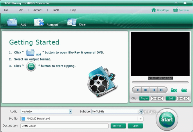Screen dimensions: 193x132
Task: Click the Begin clip button
Action: (x=144, y=98)
